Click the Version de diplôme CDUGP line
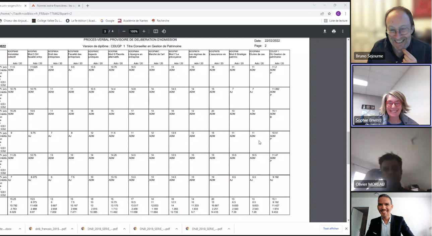Screen dimensions: 432x236 [132, 46]
